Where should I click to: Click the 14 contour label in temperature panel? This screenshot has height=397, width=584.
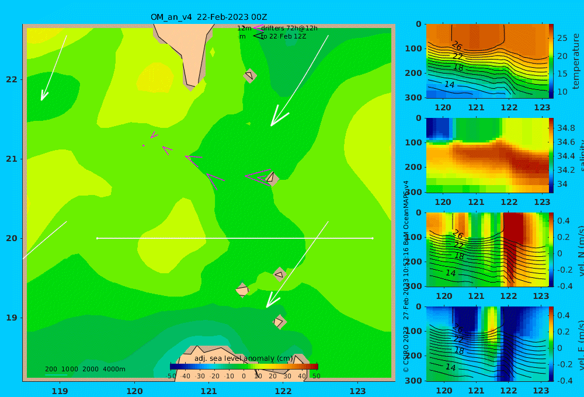(450, 85)
